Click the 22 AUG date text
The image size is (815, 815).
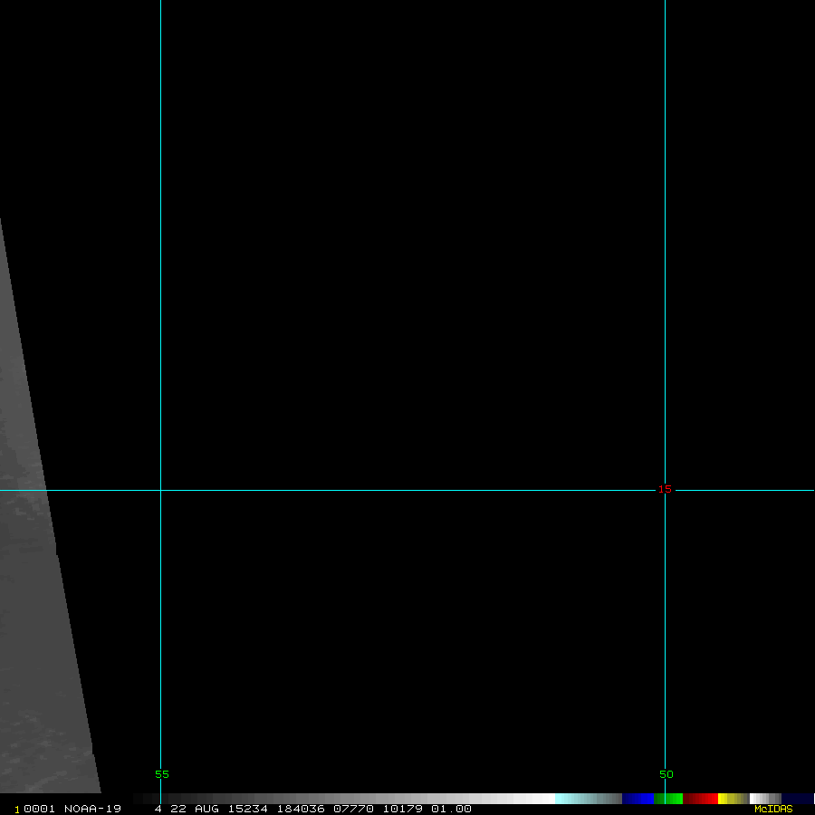pyautogui.click(x=194, y=809)
